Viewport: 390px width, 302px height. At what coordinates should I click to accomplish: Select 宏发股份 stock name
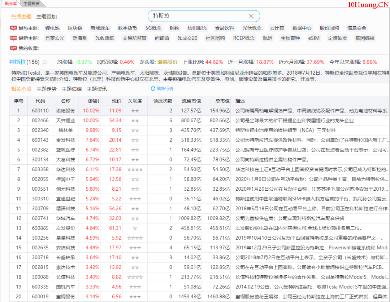pyautogui.click(x=65, y=228)
